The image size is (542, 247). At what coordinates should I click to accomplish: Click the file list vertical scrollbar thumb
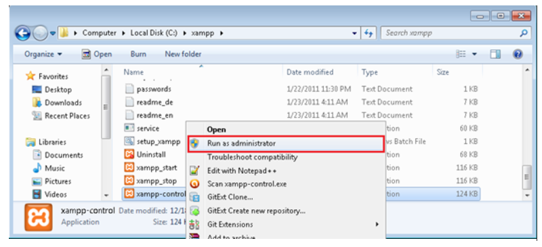[527, 177]
